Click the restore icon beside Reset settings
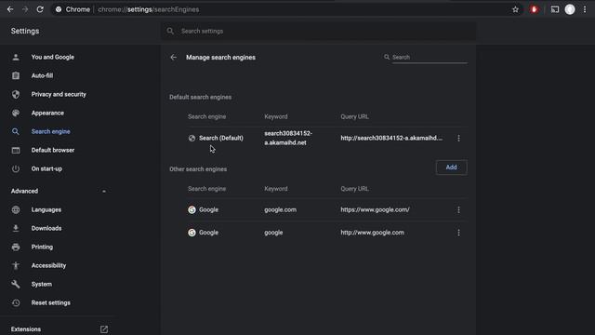595x335 pixels. pos(16,302)
